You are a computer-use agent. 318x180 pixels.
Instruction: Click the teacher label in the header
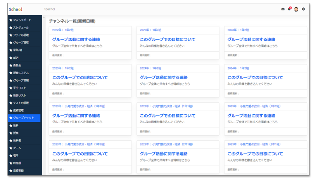[x=50, y=9]
